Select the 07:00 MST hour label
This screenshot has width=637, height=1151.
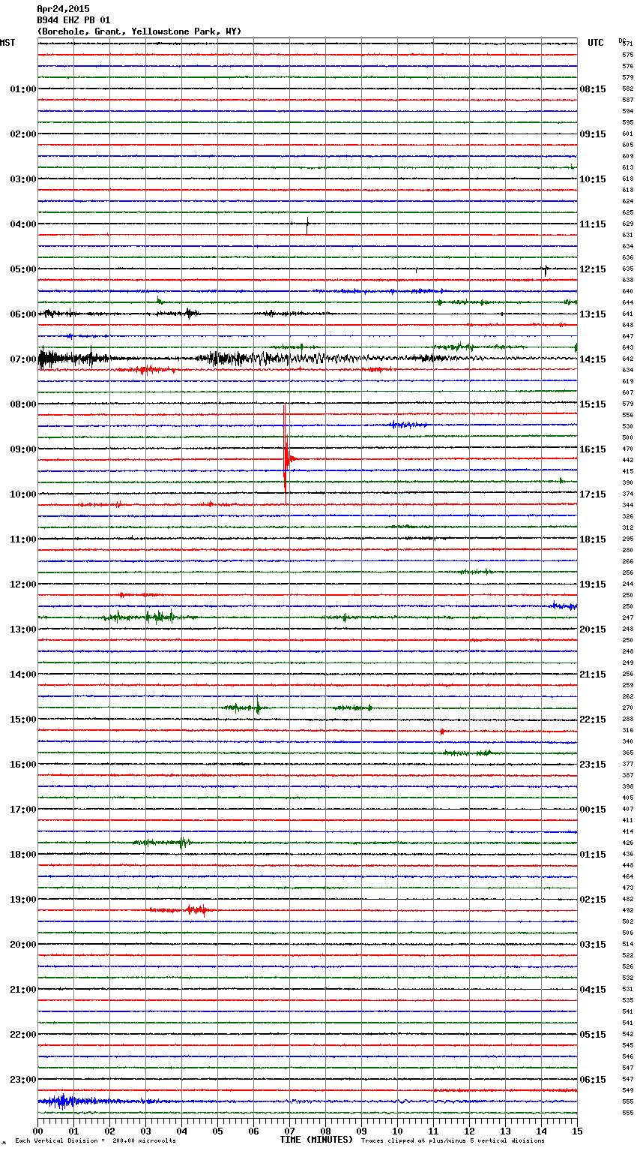coord(22,359)
